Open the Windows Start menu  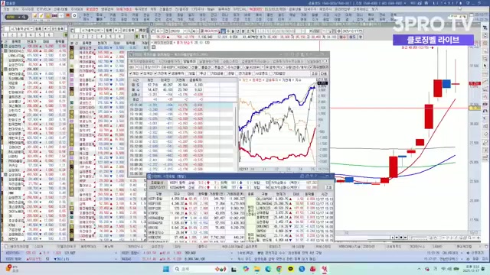point(166,269)
